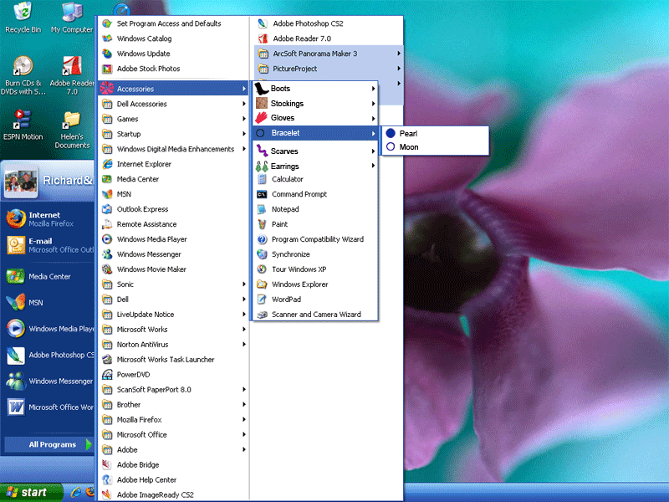Click the All Programs button
Screen dimensions: 669x502
(49, 444)
